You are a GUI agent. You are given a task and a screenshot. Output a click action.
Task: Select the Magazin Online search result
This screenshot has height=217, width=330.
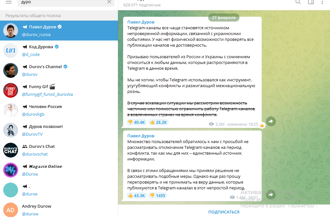59,170
